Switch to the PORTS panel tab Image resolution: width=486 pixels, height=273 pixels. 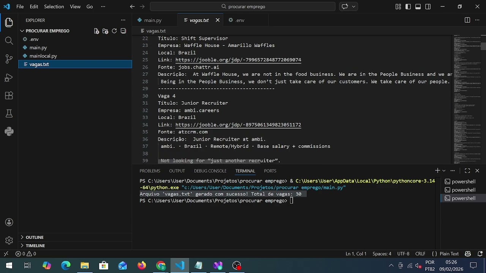point(270,171)
